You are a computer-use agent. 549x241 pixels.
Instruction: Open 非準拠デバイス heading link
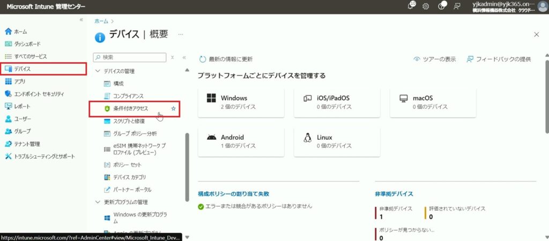point(394,193)
